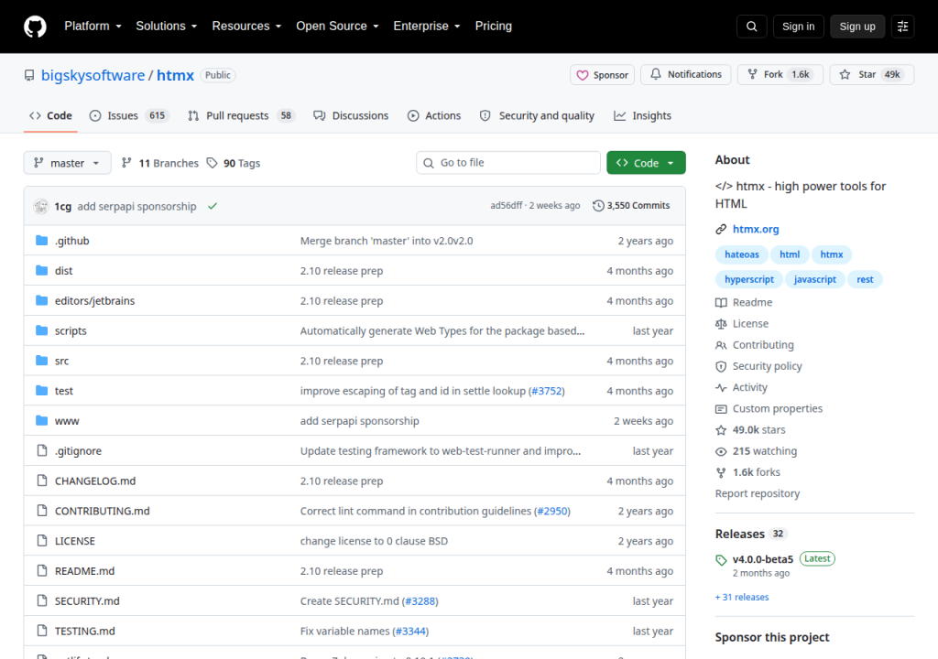Open the search magnifier button
Image resolution: width=938 pixels, height=659 pixels.
pos(751,27)
